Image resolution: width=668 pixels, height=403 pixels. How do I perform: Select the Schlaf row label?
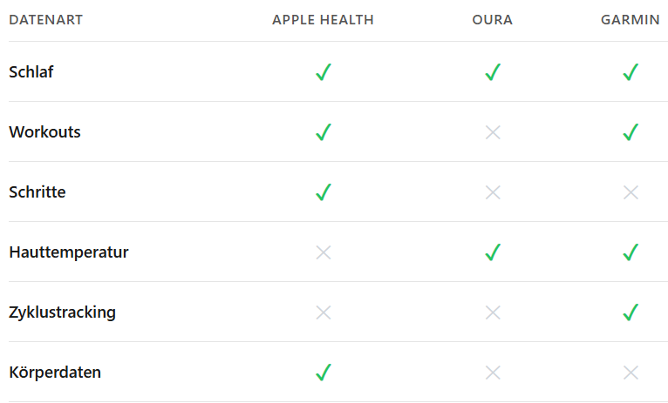click(31, 72)
